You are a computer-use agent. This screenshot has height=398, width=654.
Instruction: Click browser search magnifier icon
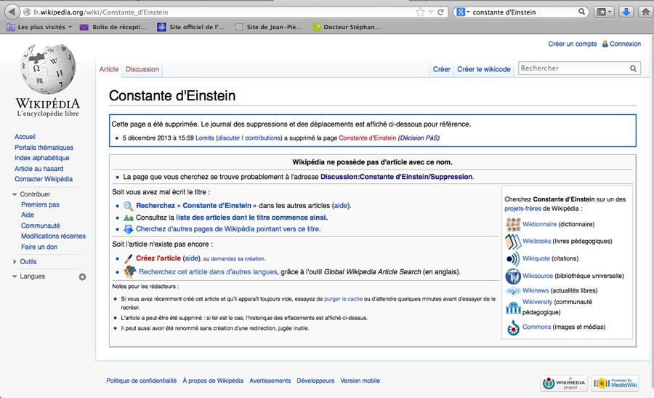click(581, 12)
